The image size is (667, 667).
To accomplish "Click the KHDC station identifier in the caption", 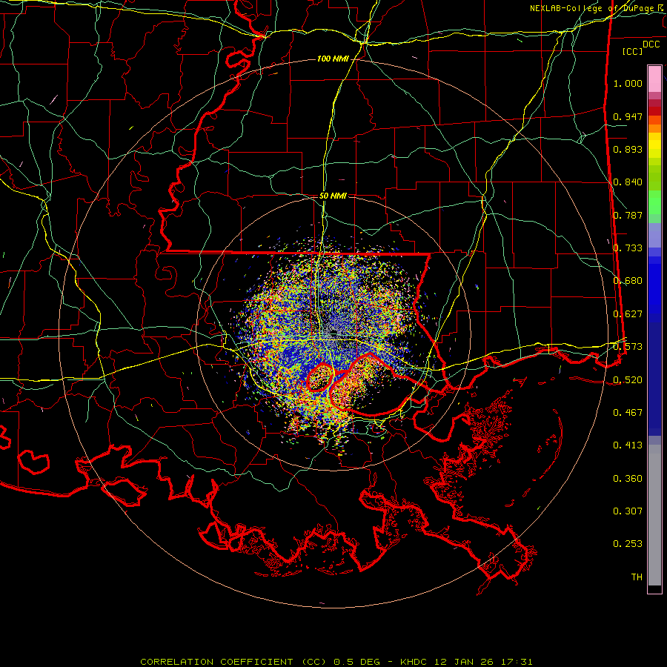I will (x=415, y=662).
